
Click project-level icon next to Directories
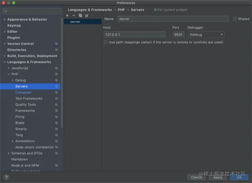coord(56,50)
